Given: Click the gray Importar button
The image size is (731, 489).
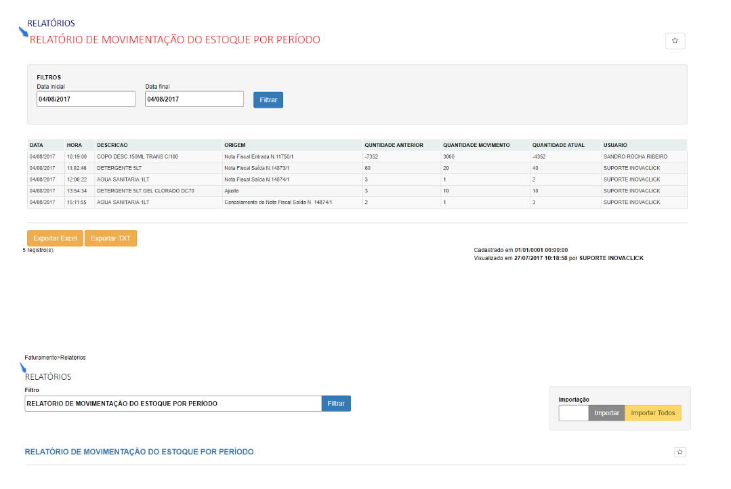Looking at the screenshot, I should tap(606, 413).
